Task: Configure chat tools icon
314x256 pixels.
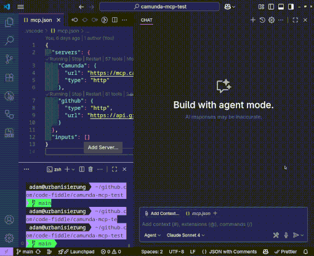Action: (276, 235)
